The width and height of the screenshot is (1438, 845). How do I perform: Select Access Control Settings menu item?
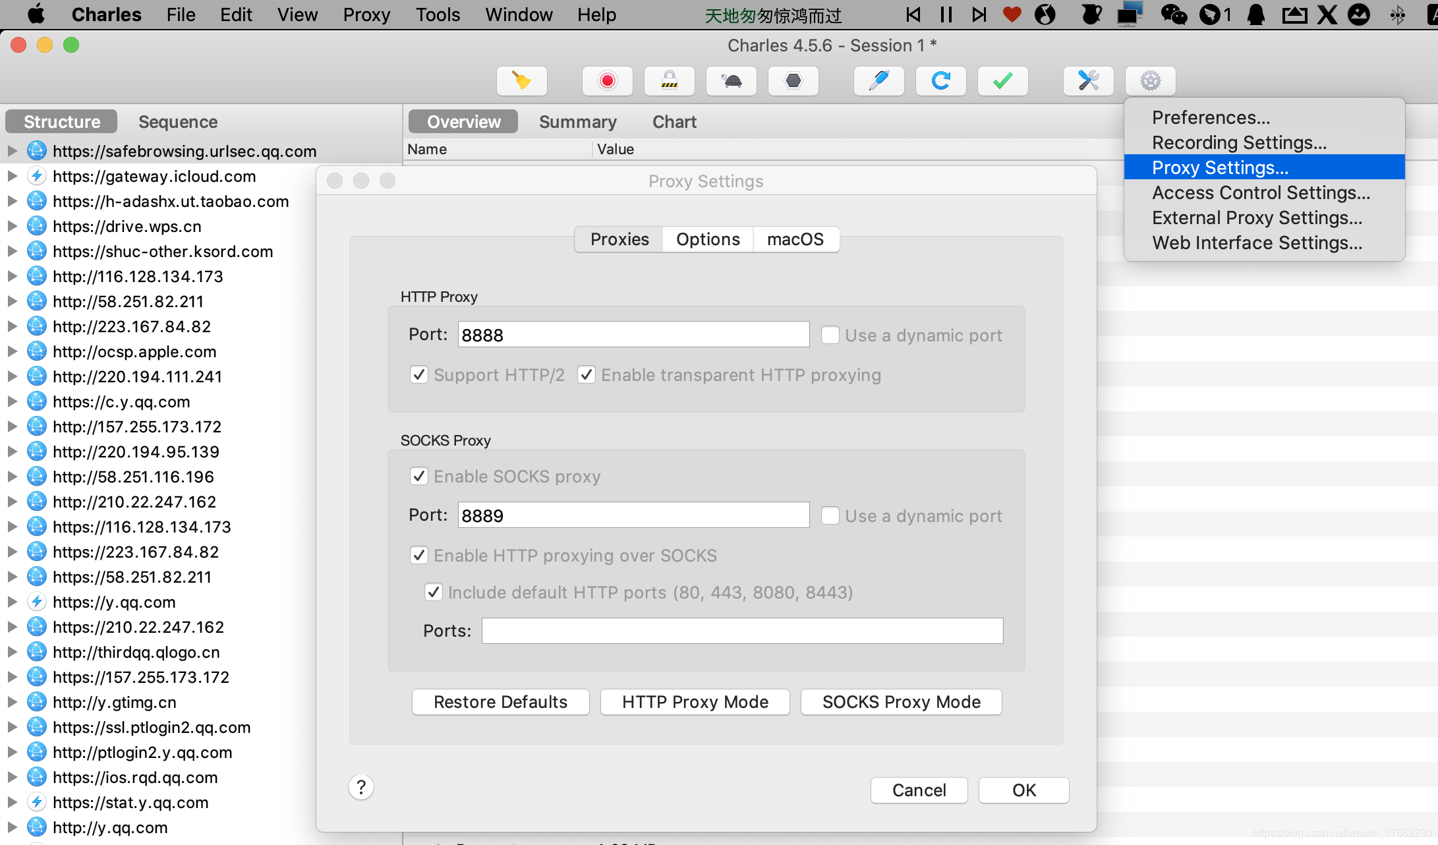coord(1261,193)
